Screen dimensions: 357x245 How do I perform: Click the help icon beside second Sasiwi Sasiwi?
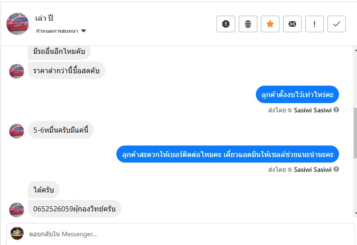[336, 169]
